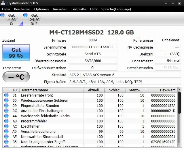Select the Wiederzugewiesene Sektoren row text
Viewport: 184px width, 150px height.
[44, 100]
